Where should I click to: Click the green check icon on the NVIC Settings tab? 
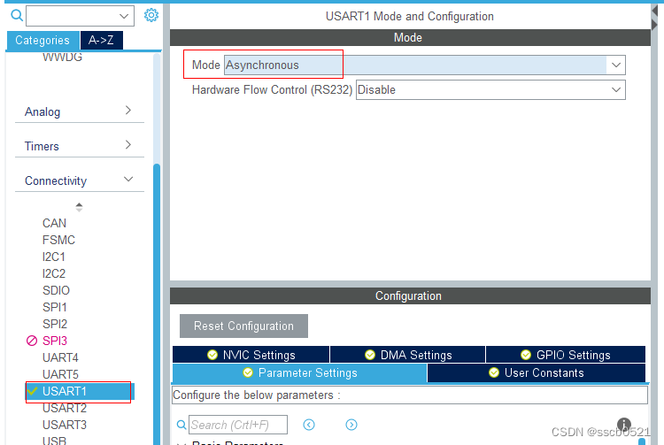(212, 355)
